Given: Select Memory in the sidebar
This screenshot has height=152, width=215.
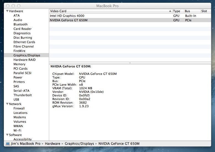Looking at the screenshot, I should 19,64.
